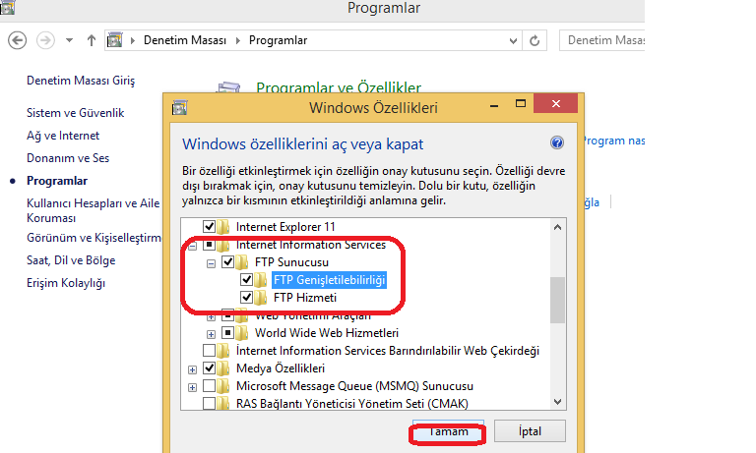Click the FTP Hizmeti folder icon
756x453 pixels.
pos(261,298)
